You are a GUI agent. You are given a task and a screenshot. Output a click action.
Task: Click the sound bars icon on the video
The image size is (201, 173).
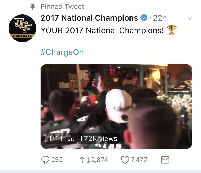coord(71,139)
